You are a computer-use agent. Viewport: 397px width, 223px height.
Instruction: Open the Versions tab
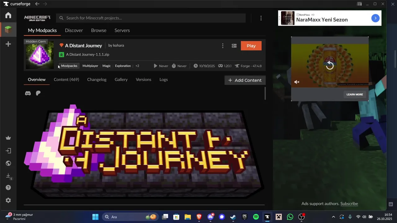tap(144, 80)
